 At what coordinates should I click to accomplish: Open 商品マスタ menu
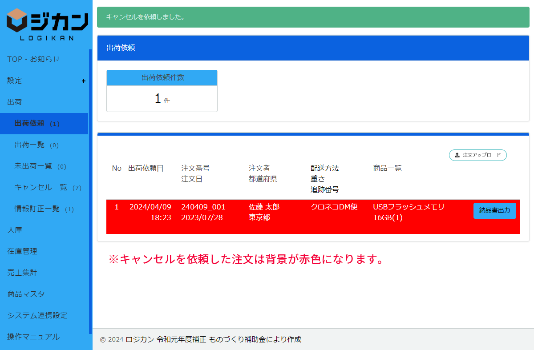(x=26, y=294)
